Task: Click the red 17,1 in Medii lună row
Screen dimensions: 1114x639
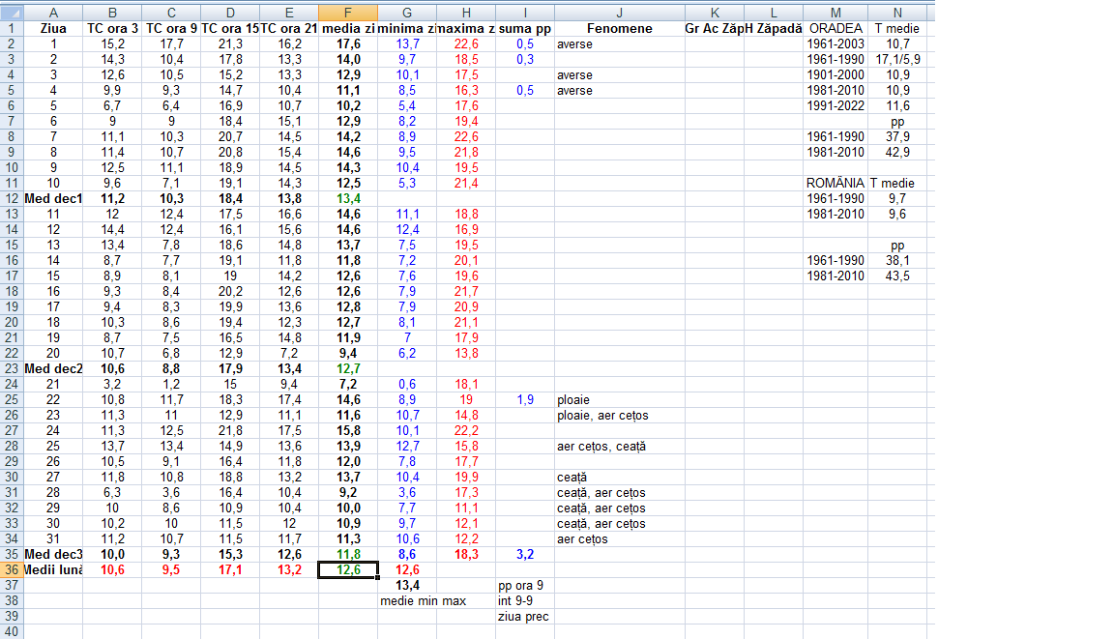Action: 230,570
